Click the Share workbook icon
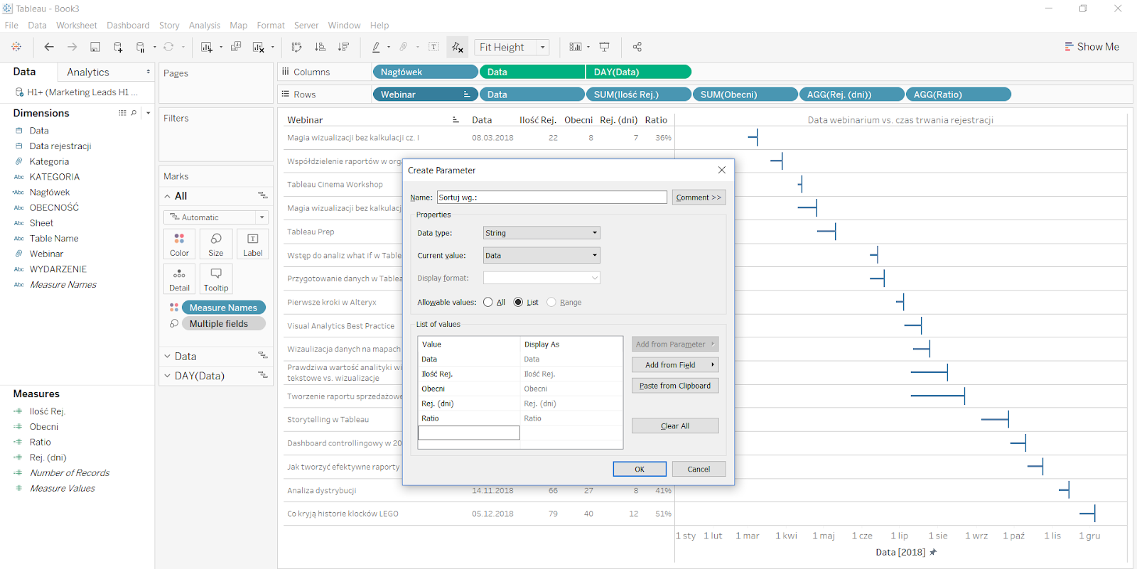 pyautogui.click(x=637, y=47)
